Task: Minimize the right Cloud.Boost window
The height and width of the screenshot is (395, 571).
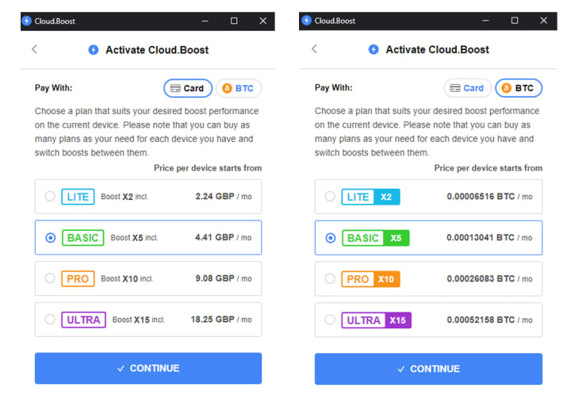Action: coord(485,21)
